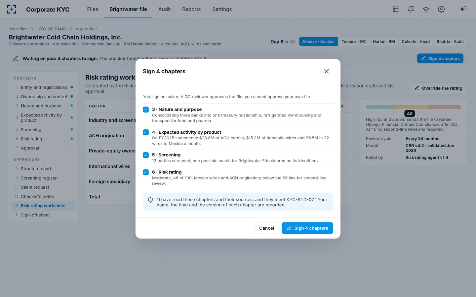Viewport: 476px width, 297px height.
Task: Open Screening register appendix
Action: [44, 178]
